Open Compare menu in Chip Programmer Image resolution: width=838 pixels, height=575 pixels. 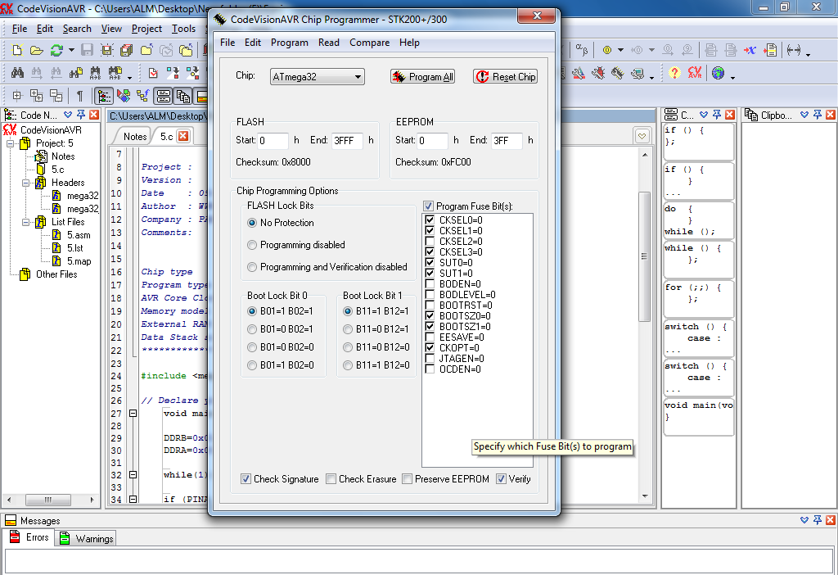click(x=369, y=43)
